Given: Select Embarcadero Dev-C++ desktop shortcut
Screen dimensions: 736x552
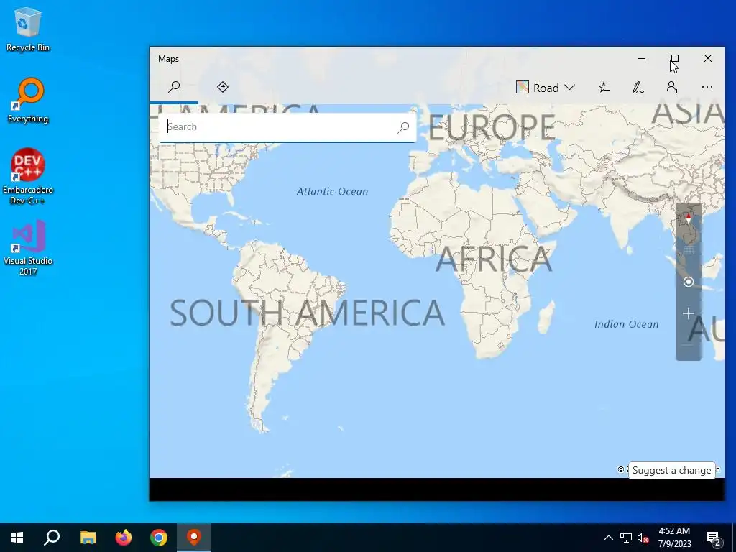Looking at the screenshot, I should click(x=28, y=177).
